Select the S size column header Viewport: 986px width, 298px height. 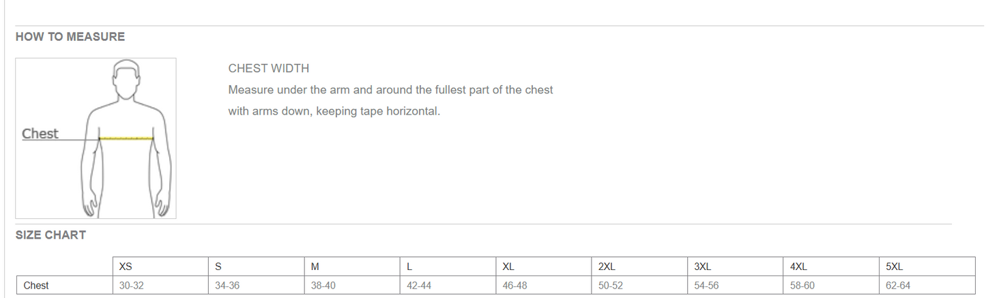coord(257,267)
